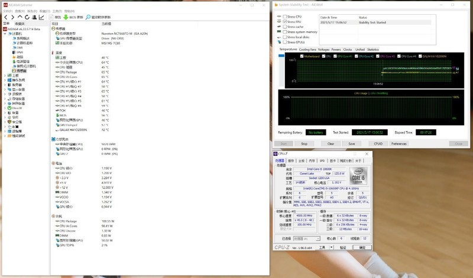
Task: Open the SPD tab in CPU-Z
Action: [322, 161]
